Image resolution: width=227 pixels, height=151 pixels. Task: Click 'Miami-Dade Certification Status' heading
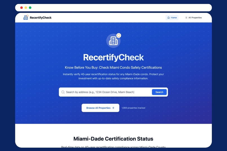point(113,139)
